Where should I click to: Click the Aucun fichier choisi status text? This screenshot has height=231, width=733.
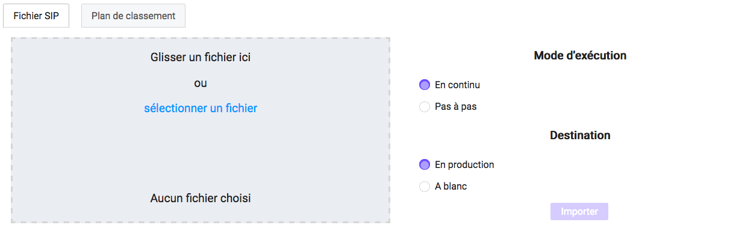(201, 198)
